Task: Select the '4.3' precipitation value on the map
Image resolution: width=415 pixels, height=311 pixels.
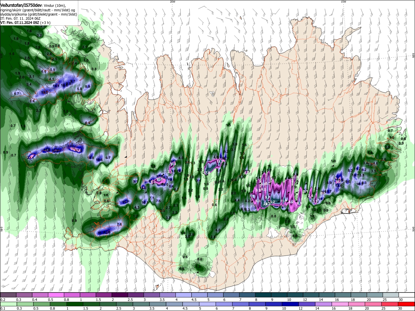Action: coord(136,207)
